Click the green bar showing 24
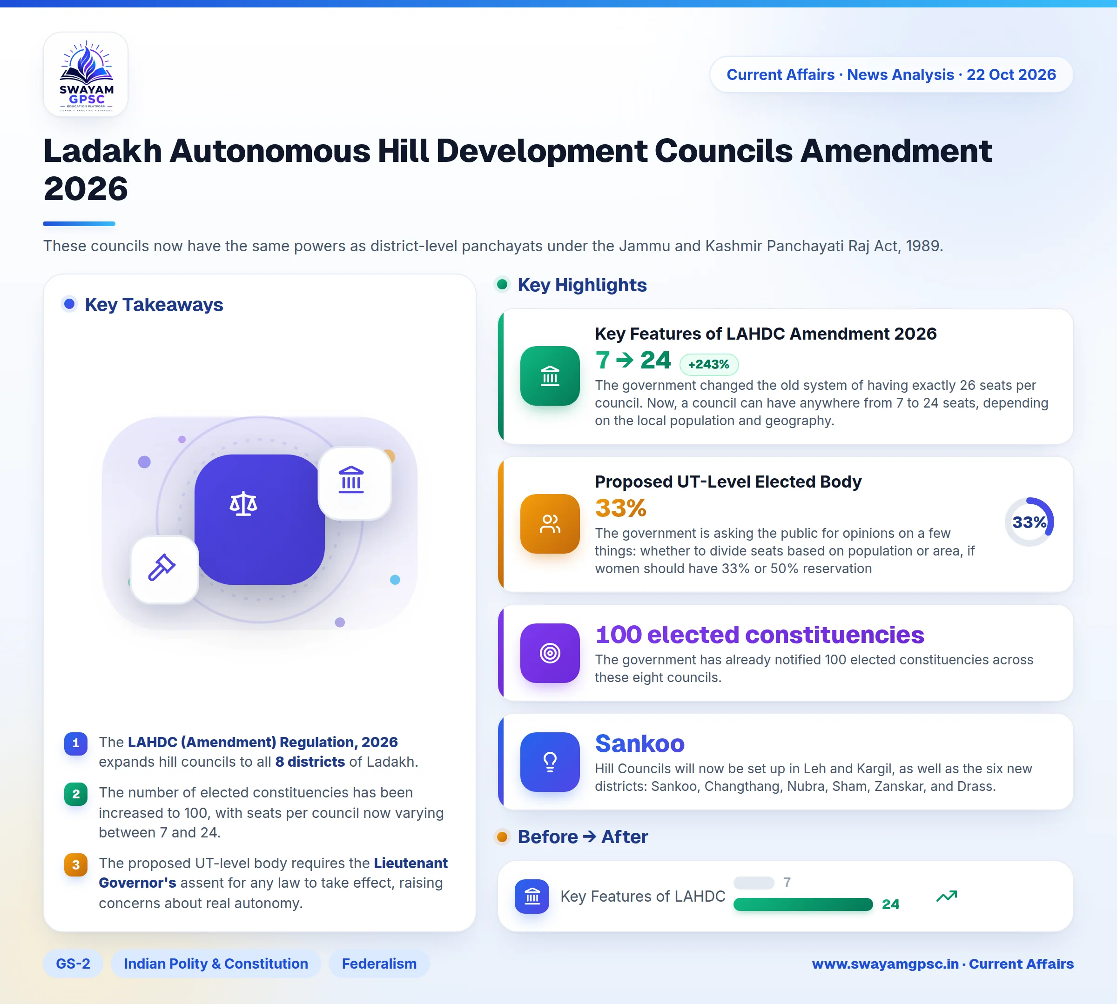1117x1004 pixels. pos(803,904)
